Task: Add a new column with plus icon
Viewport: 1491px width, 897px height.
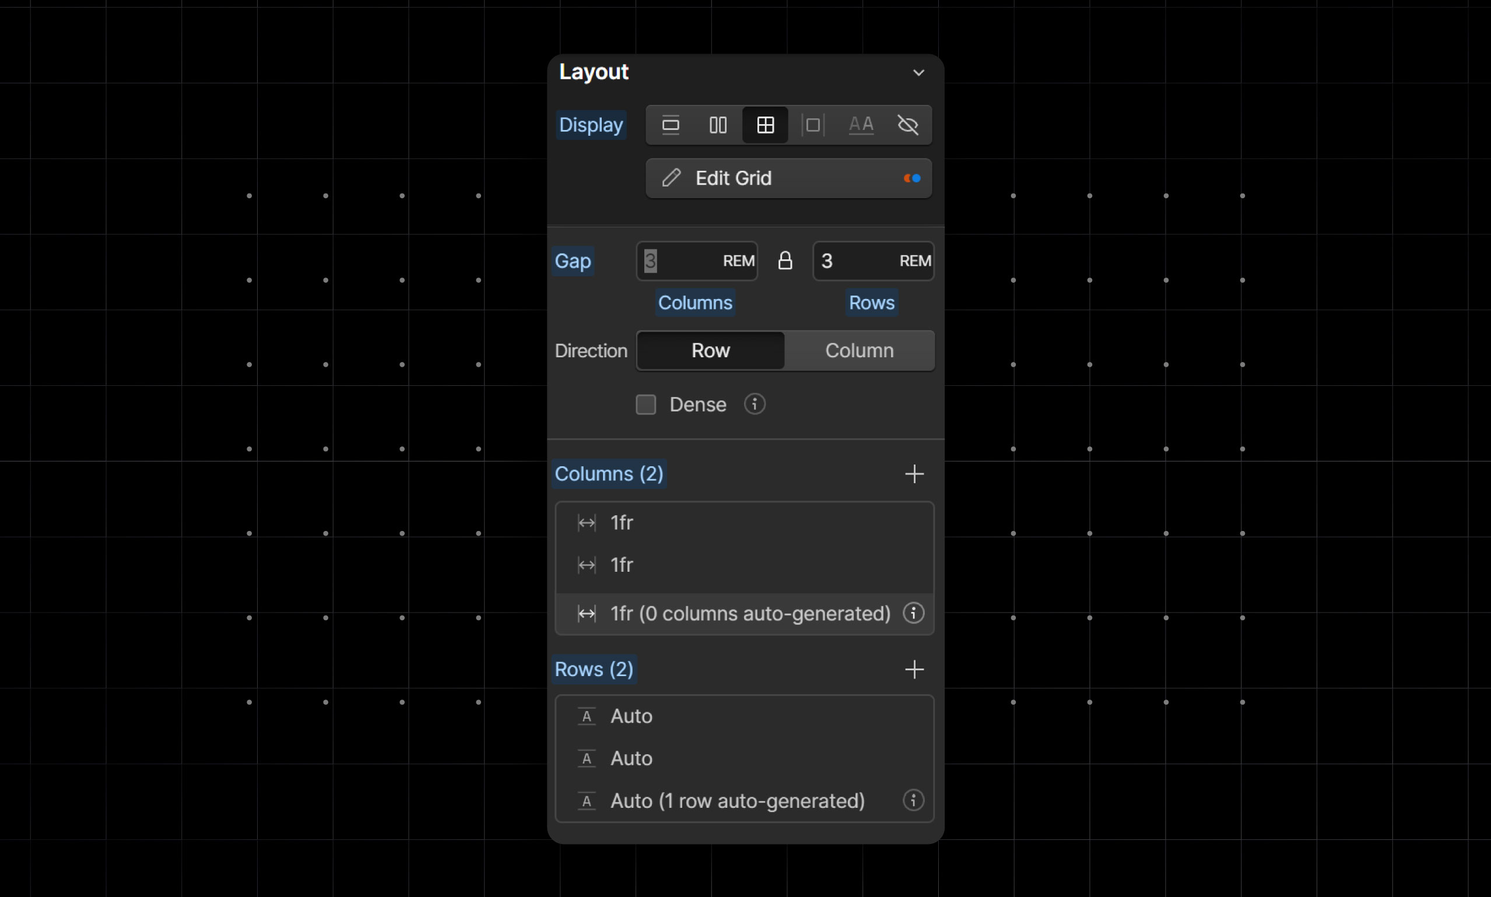Action: [914, 474]
